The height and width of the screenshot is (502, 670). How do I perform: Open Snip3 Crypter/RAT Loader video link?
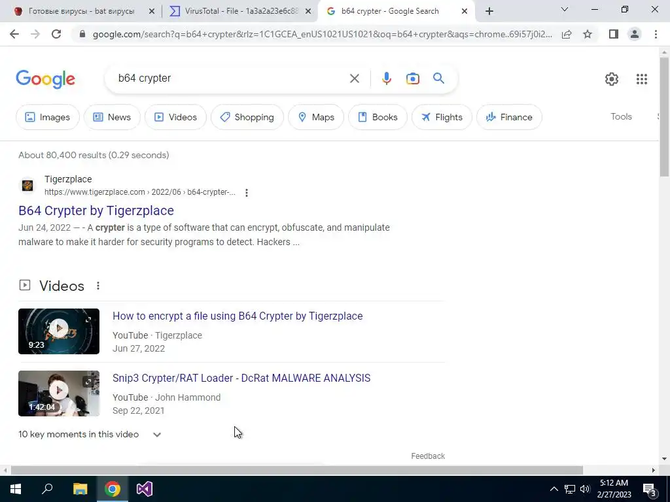241,378
